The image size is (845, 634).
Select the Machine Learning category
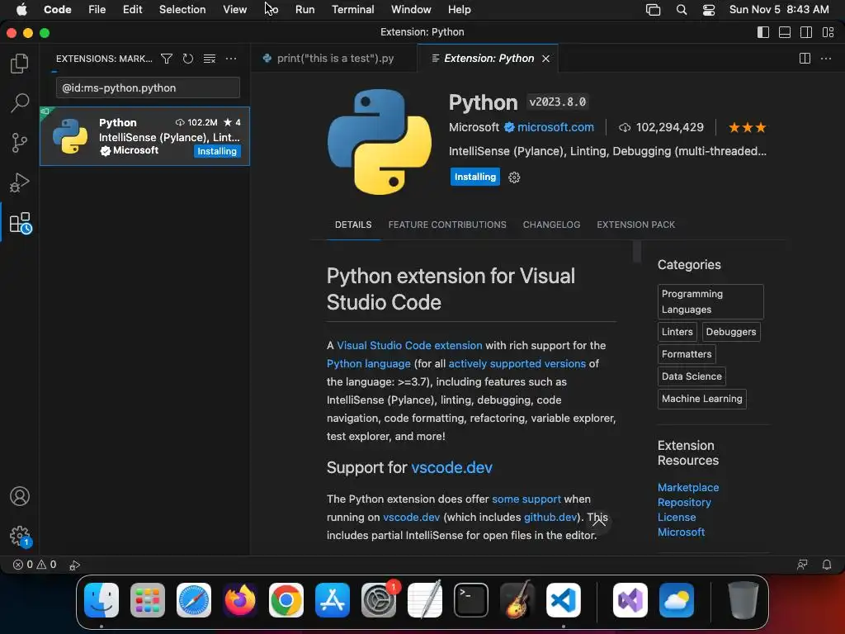click(x=701, y=399)
